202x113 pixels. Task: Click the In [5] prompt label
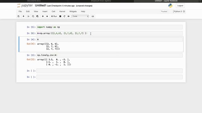pyautogui.click(x=31, y=27)
